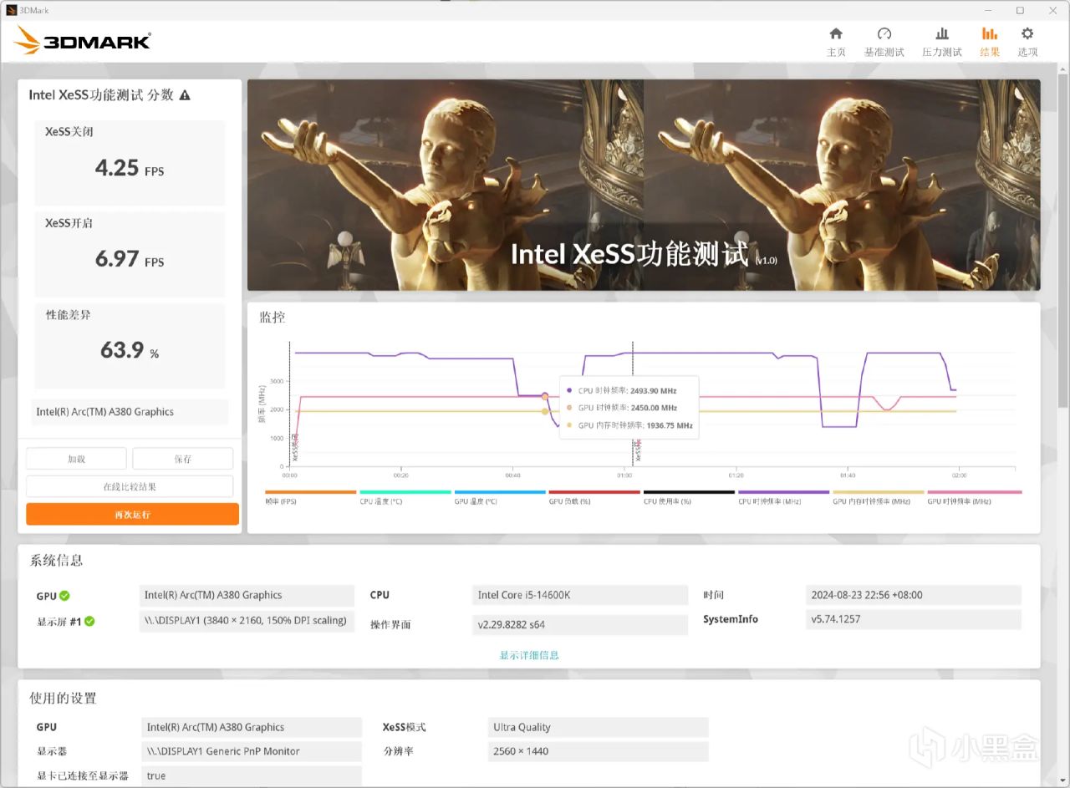Click the 在线比较结果 button

130,486
